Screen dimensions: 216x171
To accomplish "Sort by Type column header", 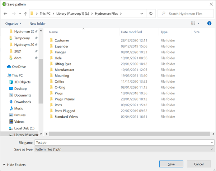I will [164, 32].
